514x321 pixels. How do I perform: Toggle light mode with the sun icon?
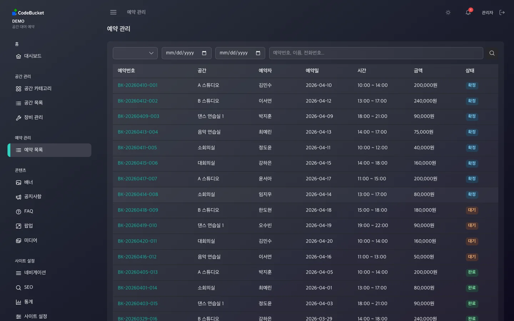tap(448, 12)
